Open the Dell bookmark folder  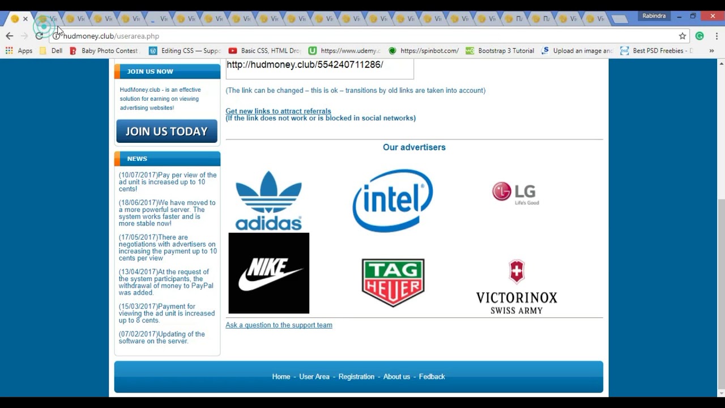point(50,50)
